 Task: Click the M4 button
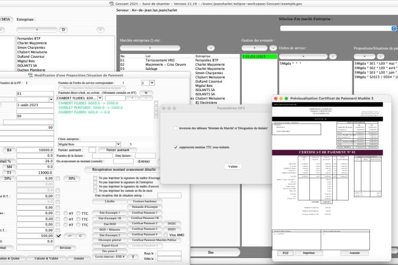pos(9,167)
